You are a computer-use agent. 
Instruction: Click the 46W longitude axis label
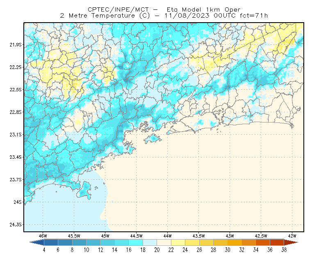click(43, 236)
